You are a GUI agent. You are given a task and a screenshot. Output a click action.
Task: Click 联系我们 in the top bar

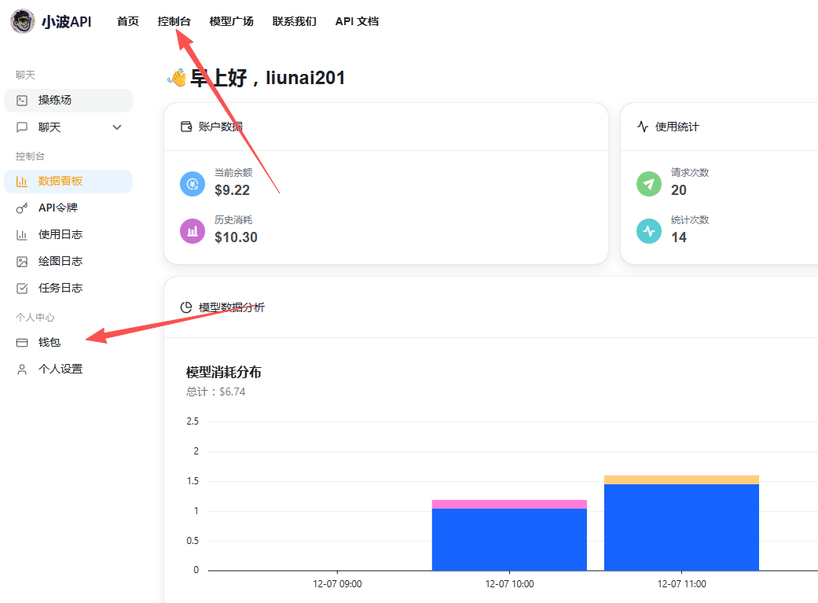pos(294,22)
